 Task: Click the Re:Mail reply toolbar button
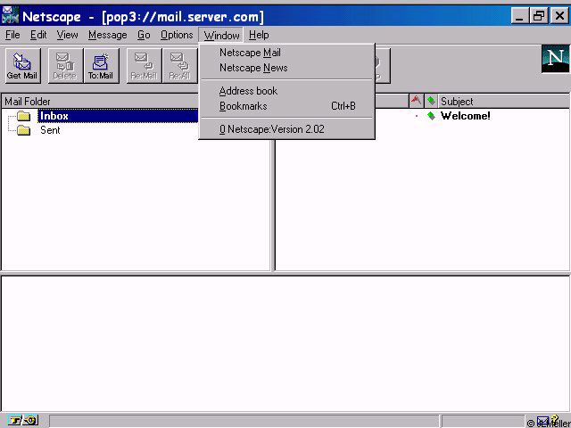[144, 66]
